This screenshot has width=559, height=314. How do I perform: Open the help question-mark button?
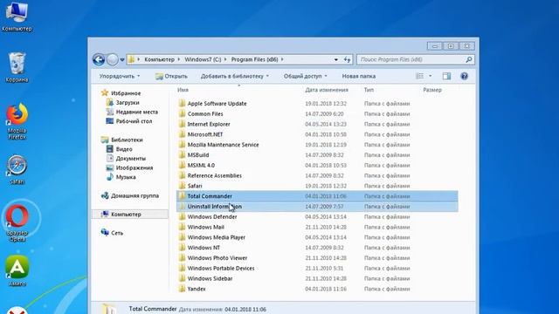pyautogui.click(x=464, y=76)
